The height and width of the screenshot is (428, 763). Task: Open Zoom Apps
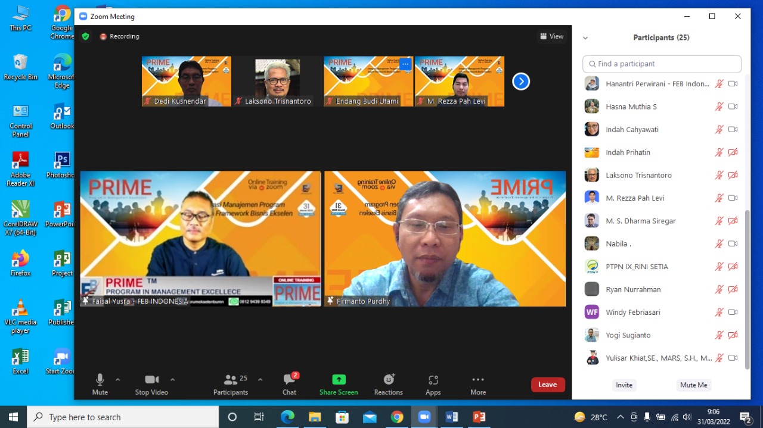433,384
